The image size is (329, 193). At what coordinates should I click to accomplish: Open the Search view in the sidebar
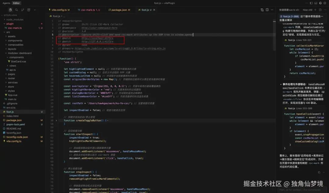(x=16, y=10)
